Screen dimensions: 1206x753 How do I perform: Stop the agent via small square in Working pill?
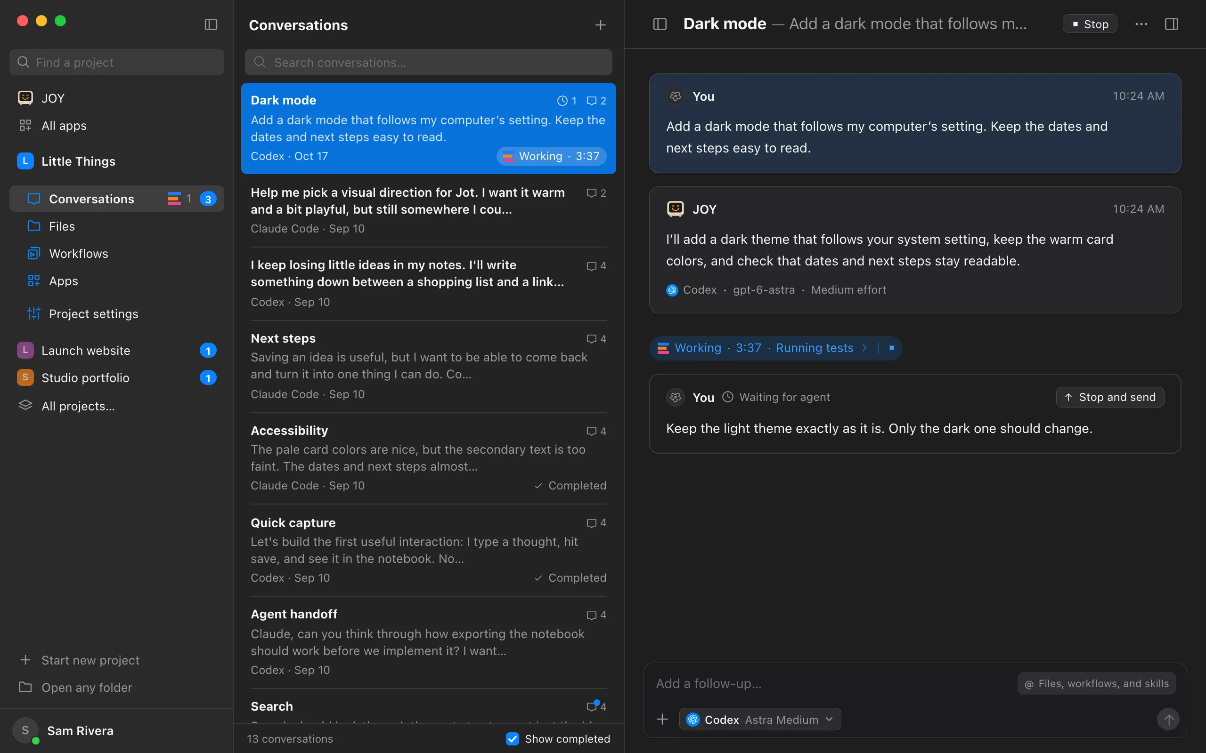point(891,348)
